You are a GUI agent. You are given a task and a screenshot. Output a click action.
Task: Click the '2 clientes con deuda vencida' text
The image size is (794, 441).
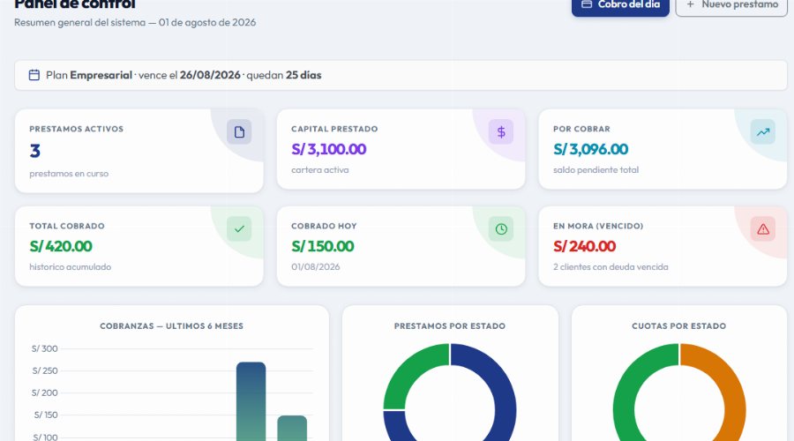point(610,267)
